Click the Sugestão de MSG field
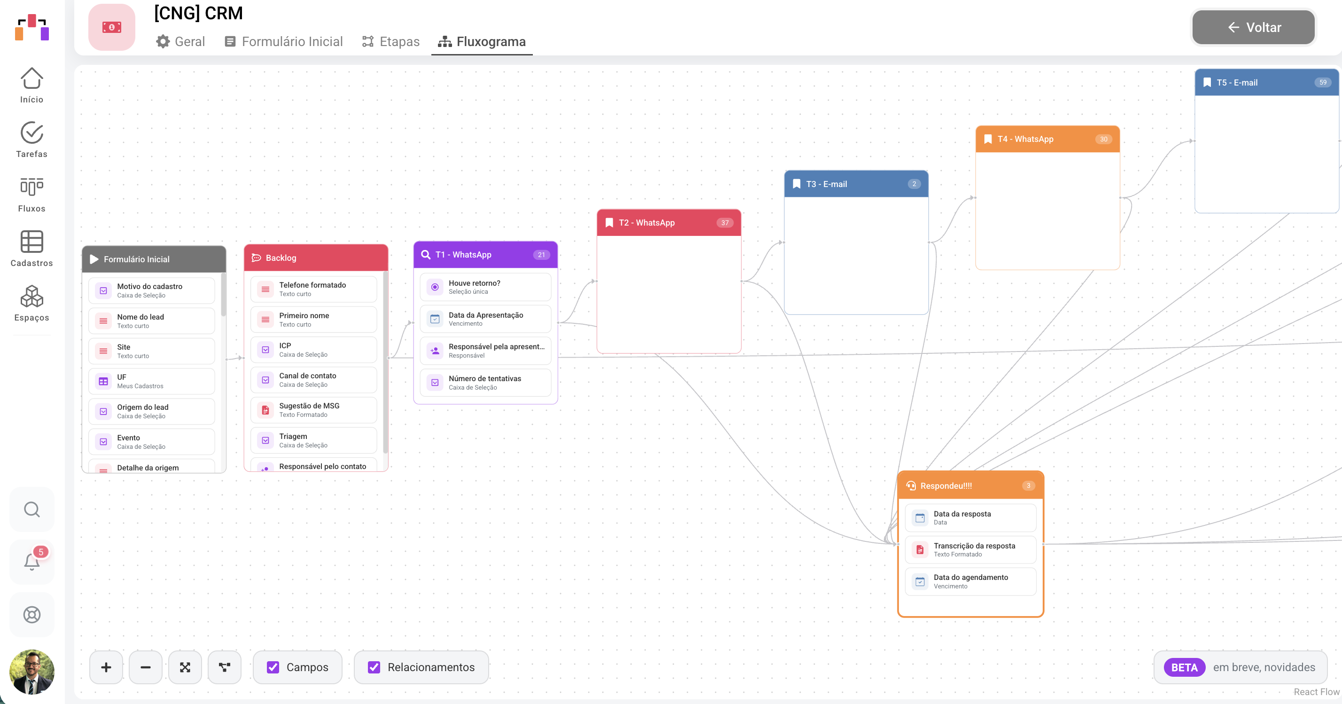Image resolution: width=1342 pixels, height=704 pixels. [x=313, y=410]
